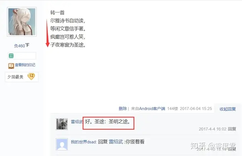242x156 pixels.
Task: Open the 查看我的印记 link
Action: [25, 65]
